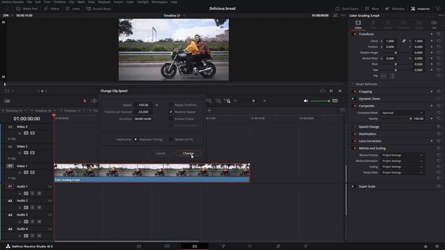This screenshot has height=250, width=445.
Task: Adjust the Pitch slider handle
Action: [396, 65]
